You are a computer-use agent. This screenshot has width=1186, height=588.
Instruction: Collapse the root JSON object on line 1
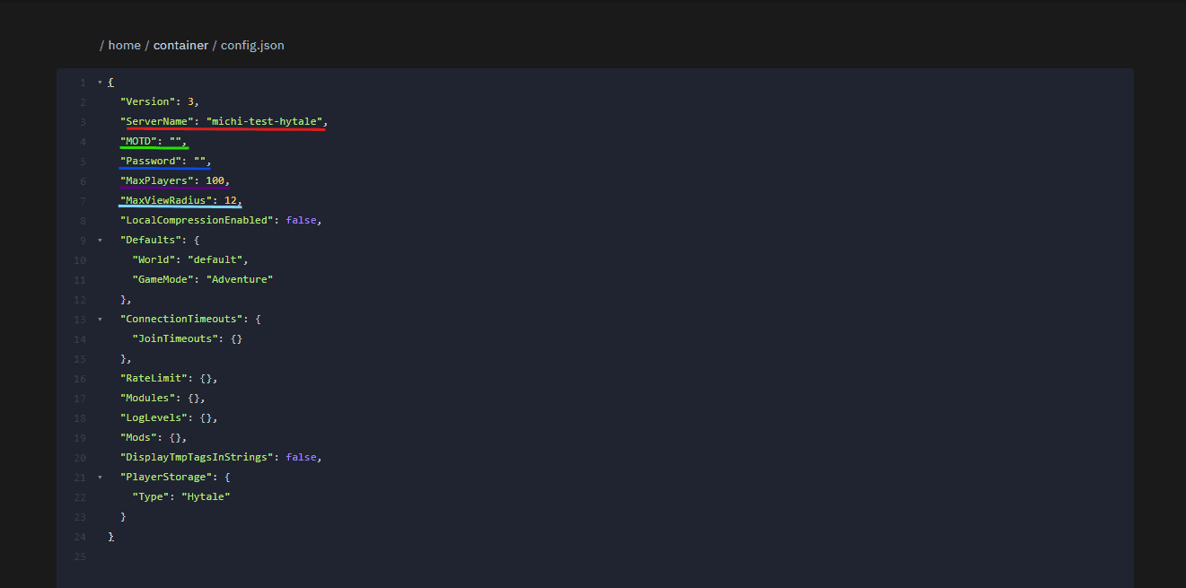[99, 82]
